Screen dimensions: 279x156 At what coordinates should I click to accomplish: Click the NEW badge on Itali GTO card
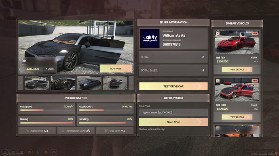tap(255, 81)
